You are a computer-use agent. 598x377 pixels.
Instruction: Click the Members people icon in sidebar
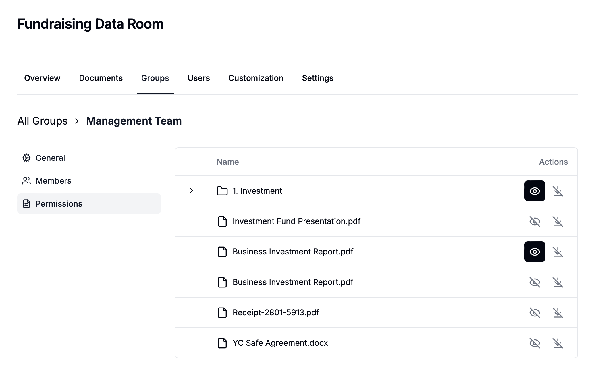point(26,181)
